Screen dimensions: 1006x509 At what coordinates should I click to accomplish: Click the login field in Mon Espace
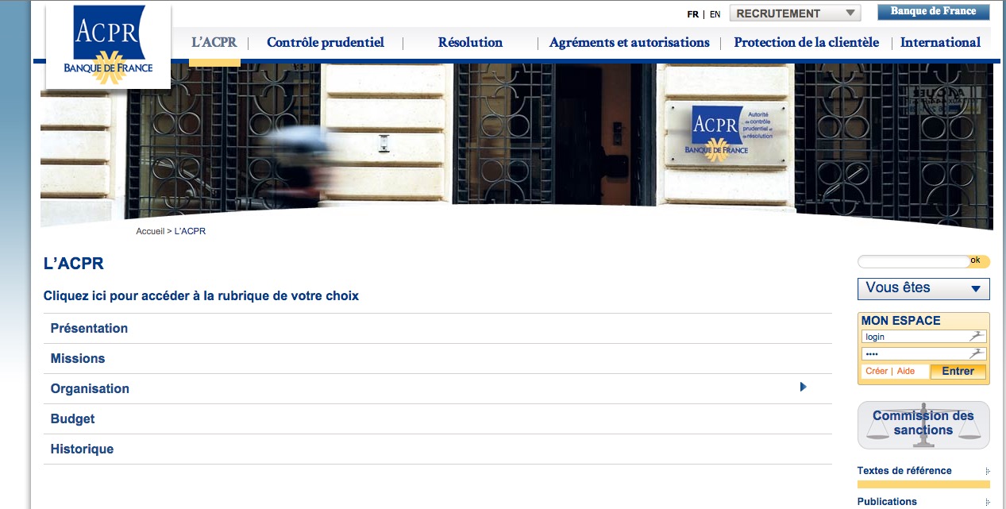tap(923, 337)
